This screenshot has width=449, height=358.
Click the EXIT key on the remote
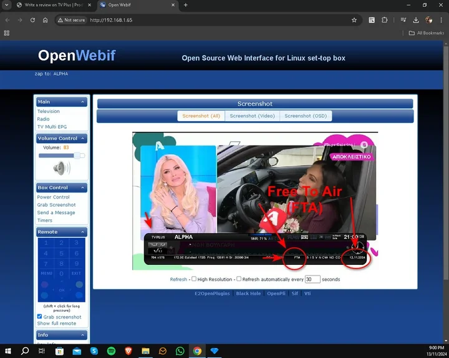click(76, 274)
